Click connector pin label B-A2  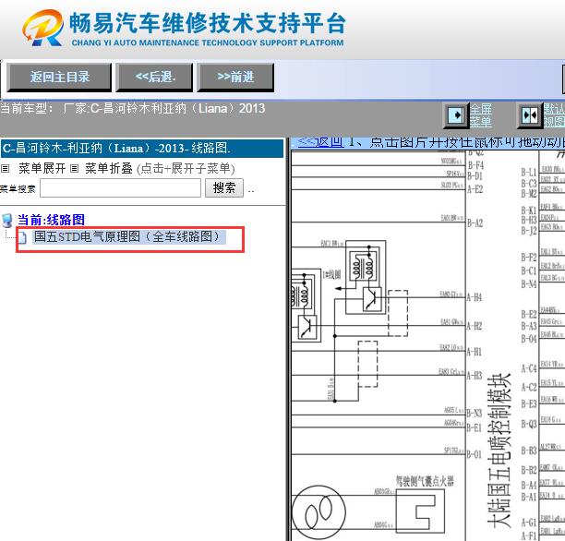475,223
